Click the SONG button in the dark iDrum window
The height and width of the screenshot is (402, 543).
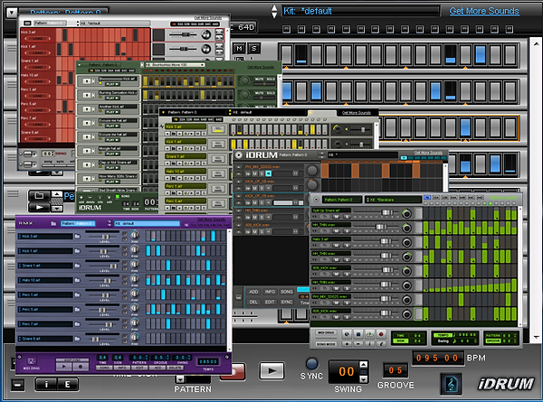click(286, 292)
